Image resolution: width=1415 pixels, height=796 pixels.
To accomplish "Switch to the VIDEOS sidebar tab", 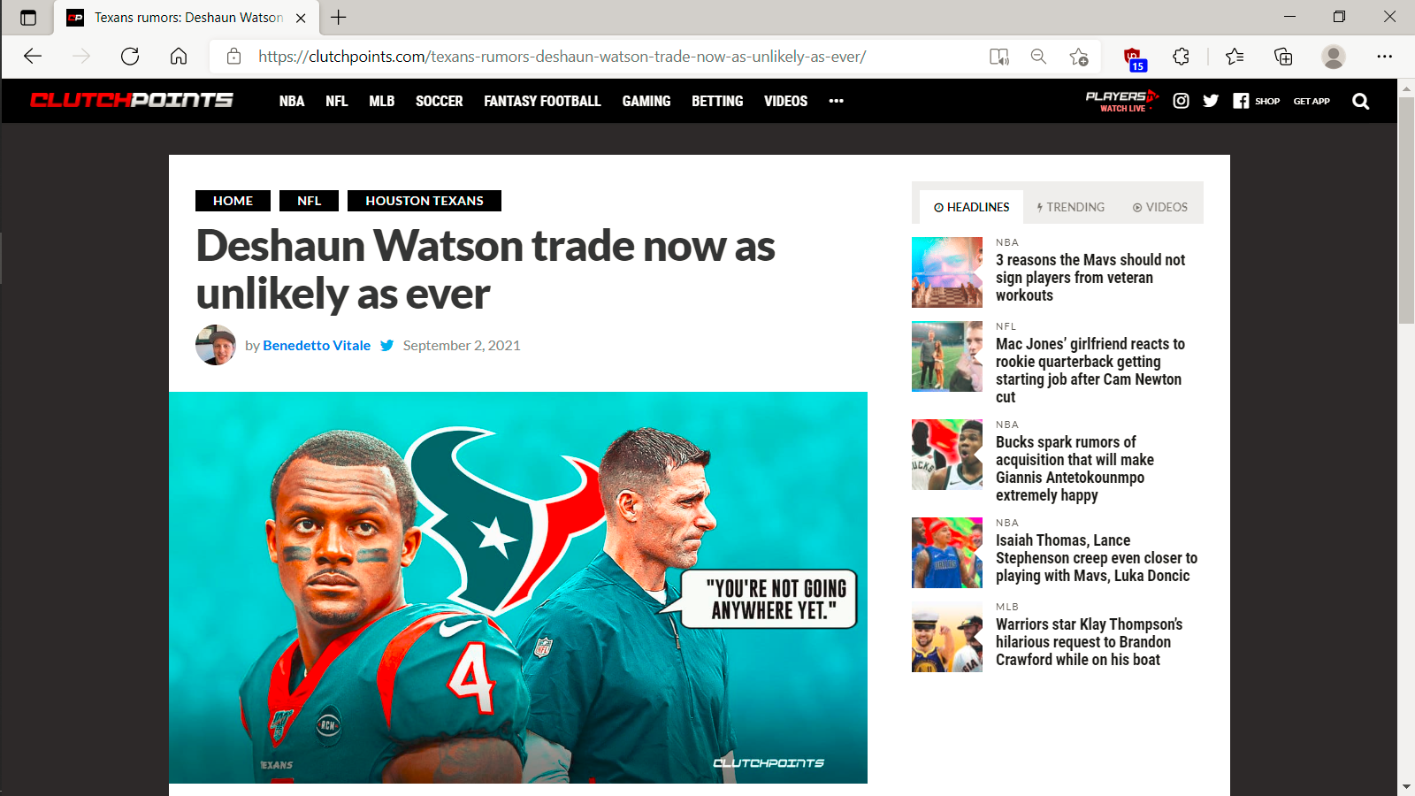I will point(1159,207).
